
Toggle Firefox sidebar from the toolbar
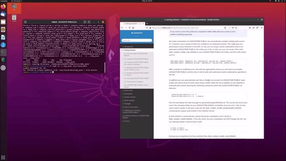click(x=253, y=28)
